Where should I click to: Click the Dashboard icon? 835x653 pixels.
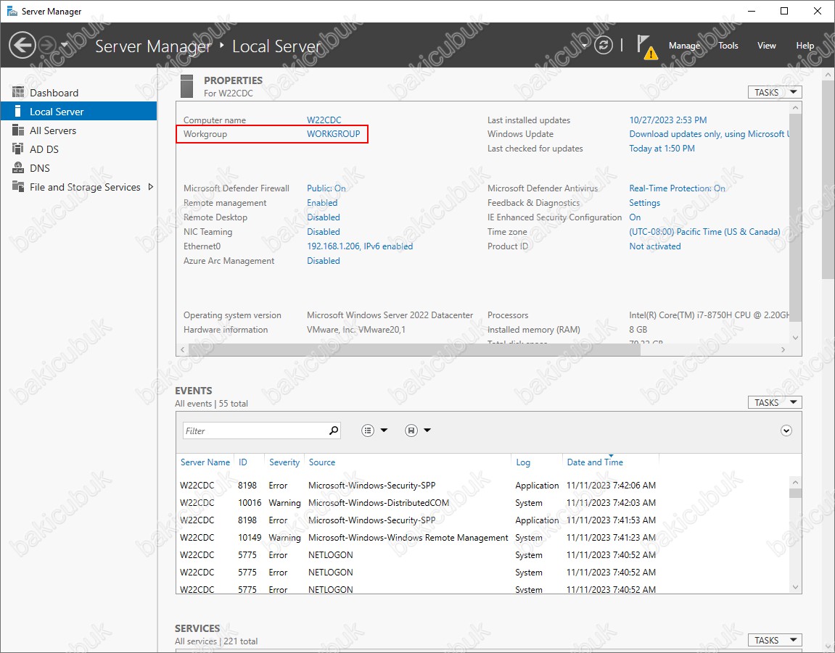(x=18, y=92)
